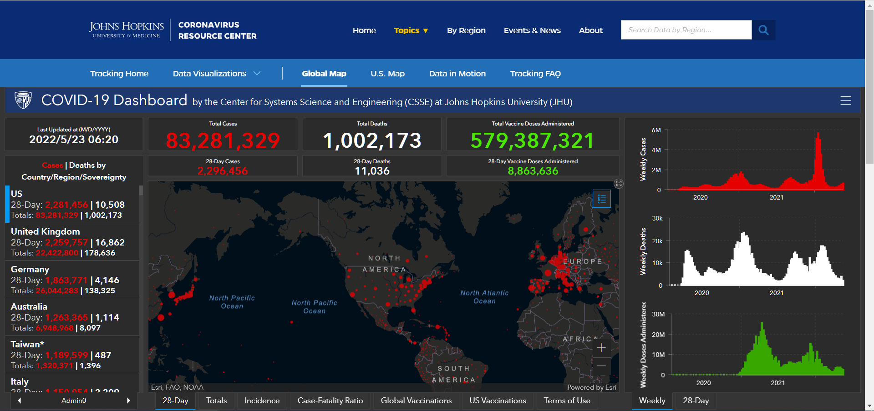Click the Search Data by Region field

(x=686, y=30)
